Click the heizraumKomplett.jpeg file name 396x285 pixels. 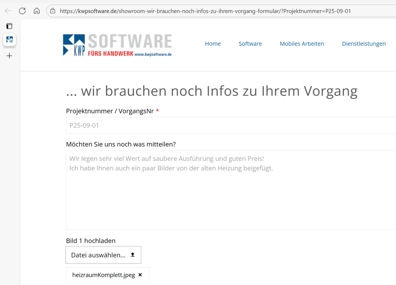[x=104, y=275]
